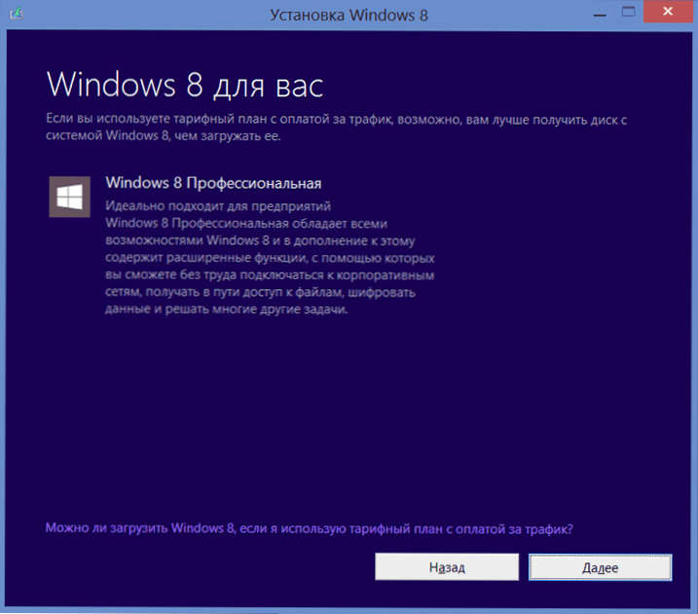Click the window title 'Установка Windows 8'

pos(349,16)
